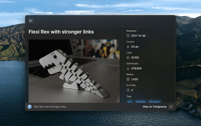Select the 'dinosaur' tag

[155, 101]
